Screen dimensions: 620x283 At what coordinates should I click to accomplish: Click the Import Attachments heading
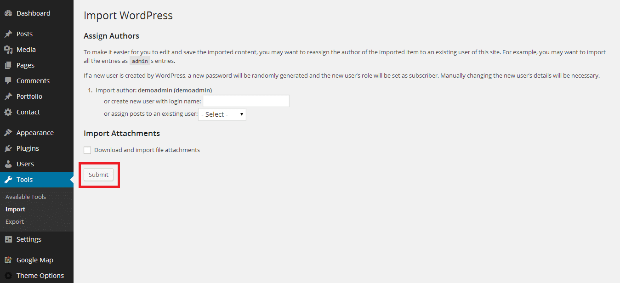[x=122, y=133]
